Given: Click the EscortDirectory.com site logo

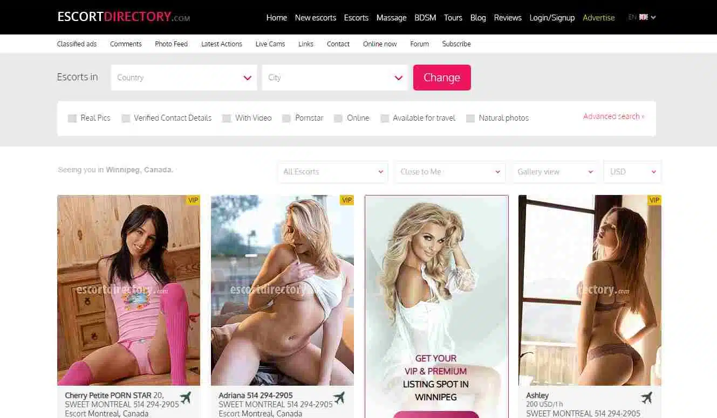Looking at the screenshot, I should tap(124, 17).
